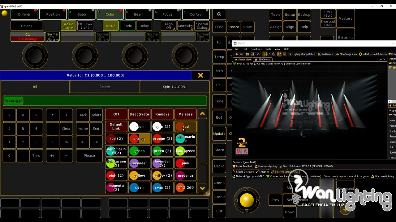This screenshot has width=396, height=222.
Task: Click the yellow trackball in the center
Action: (x=247, y=200)
